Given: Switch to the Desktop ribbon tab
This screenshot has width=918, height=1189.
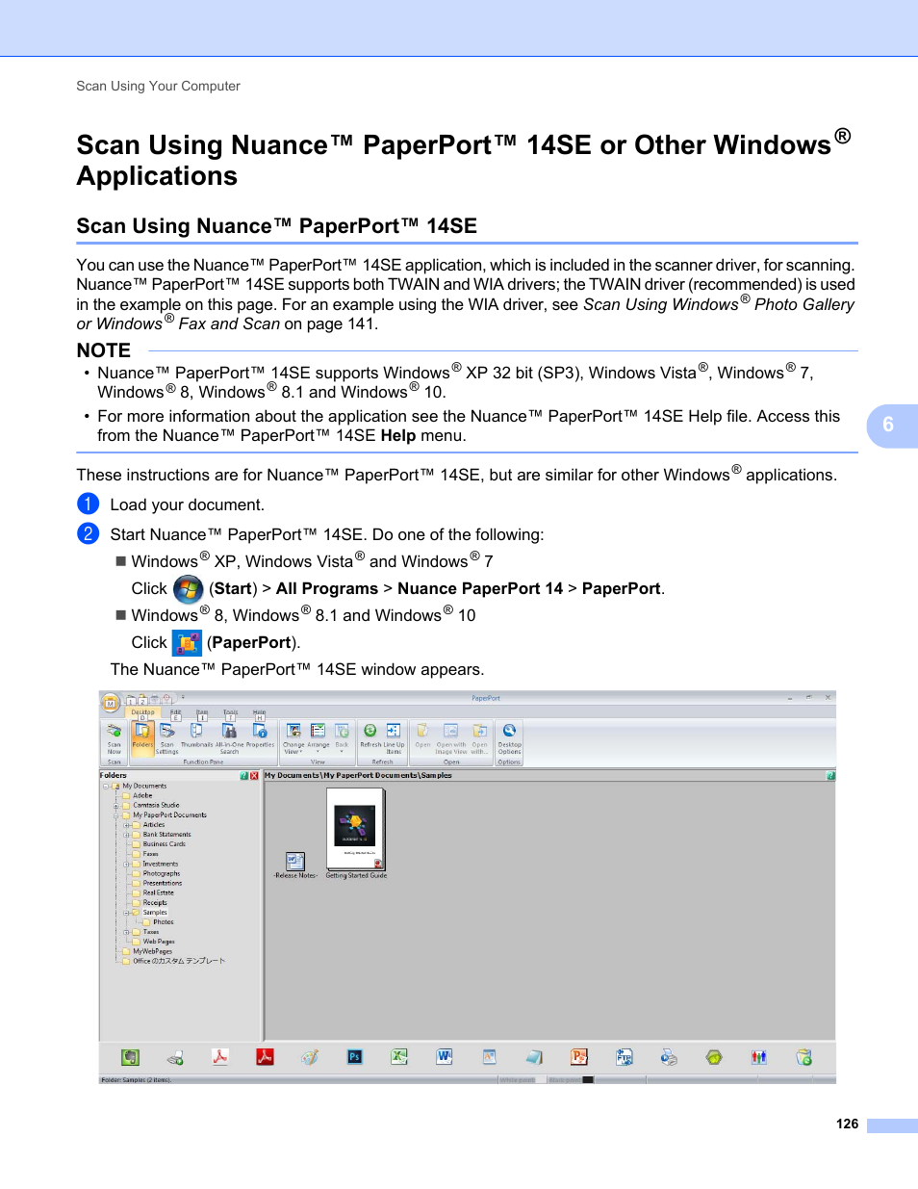Looking at the screenshot, I should pos(142,711).
